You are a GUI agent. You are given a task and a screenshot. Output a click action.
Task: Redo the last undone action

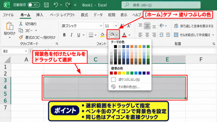[67, 5]
